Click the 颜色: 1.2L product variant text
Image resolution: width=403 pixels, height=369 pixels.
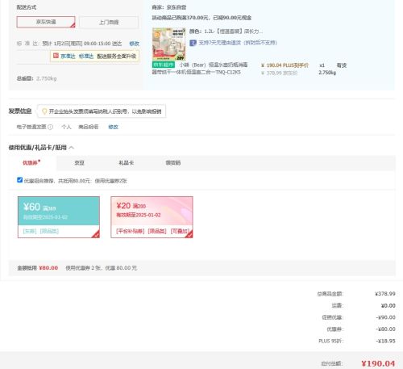tap(226, 31)
